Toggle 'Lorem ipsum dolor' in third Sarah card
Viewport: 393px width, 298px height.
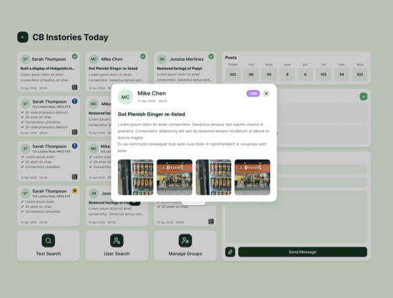38,157
